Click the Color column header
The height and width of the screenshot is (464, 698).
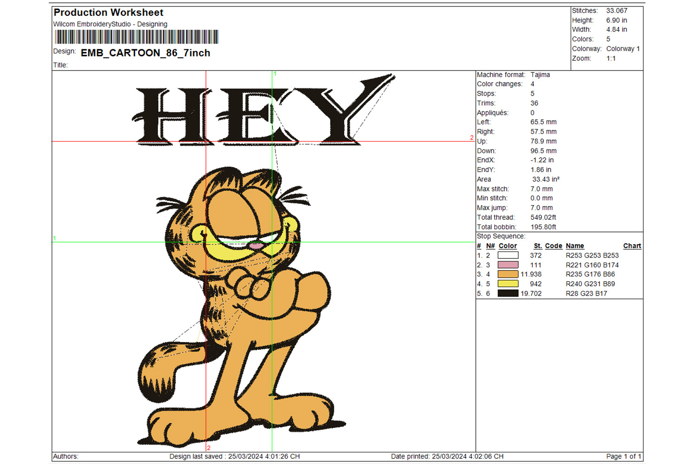pyautogui.click(x=507, y=246)
